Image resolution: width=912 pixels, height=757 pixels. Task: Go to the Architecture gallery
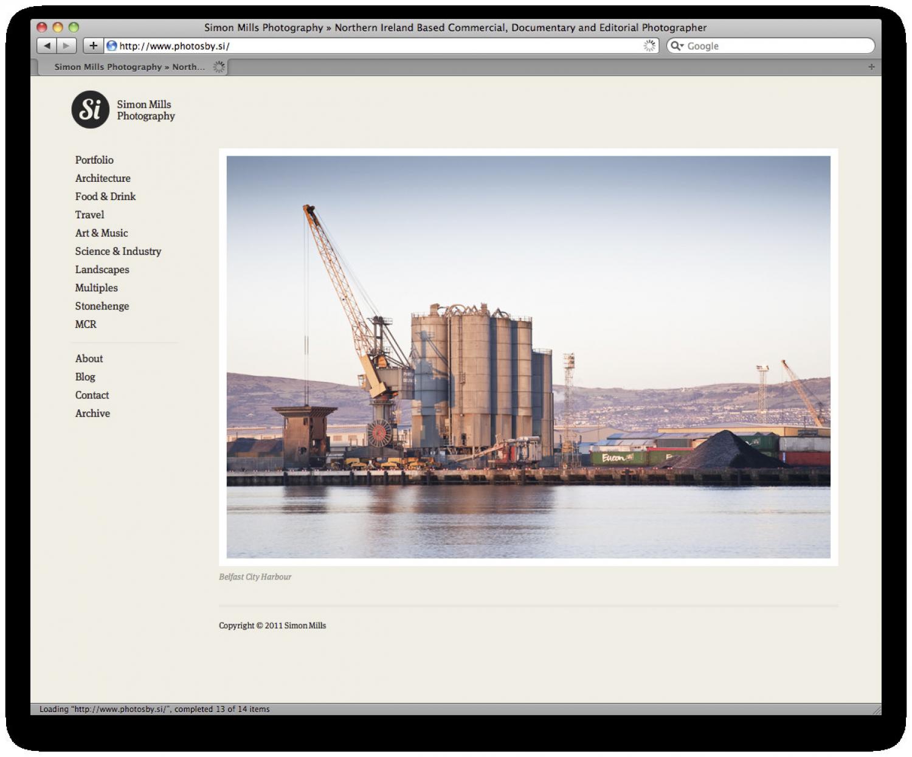(x=103, y=178)
